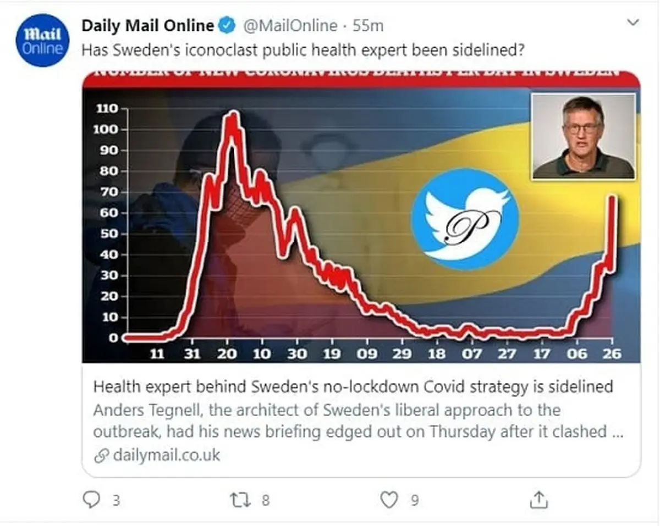The height and width of the screenshot is (526, 660).
Task: Open the @MailOnline handle
Action: (289, 25)
